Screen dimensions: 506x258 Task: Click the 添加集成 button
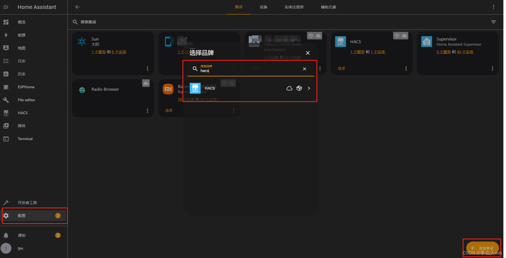(482, 248)
